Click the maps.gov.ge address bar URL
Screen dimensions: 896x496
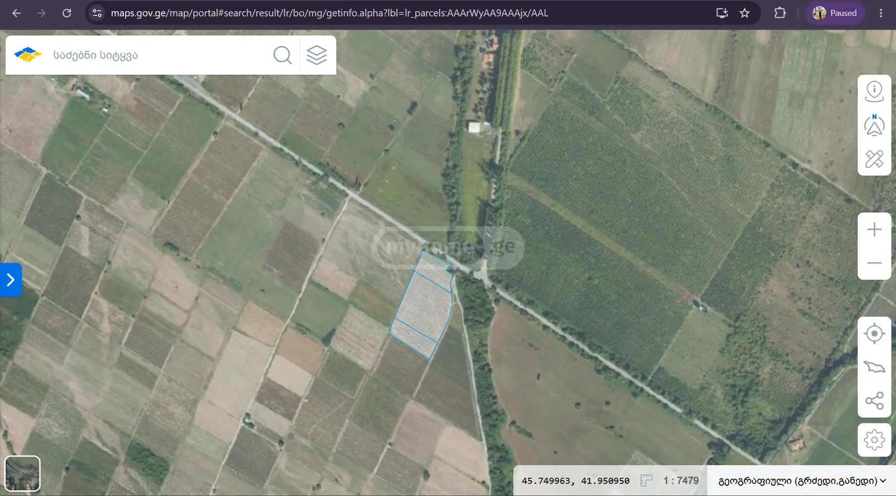click(329, 13)
